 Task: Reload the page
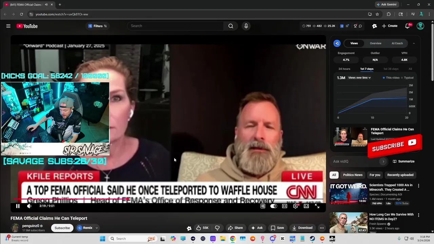pyautogui.click(x=21, y=14)
